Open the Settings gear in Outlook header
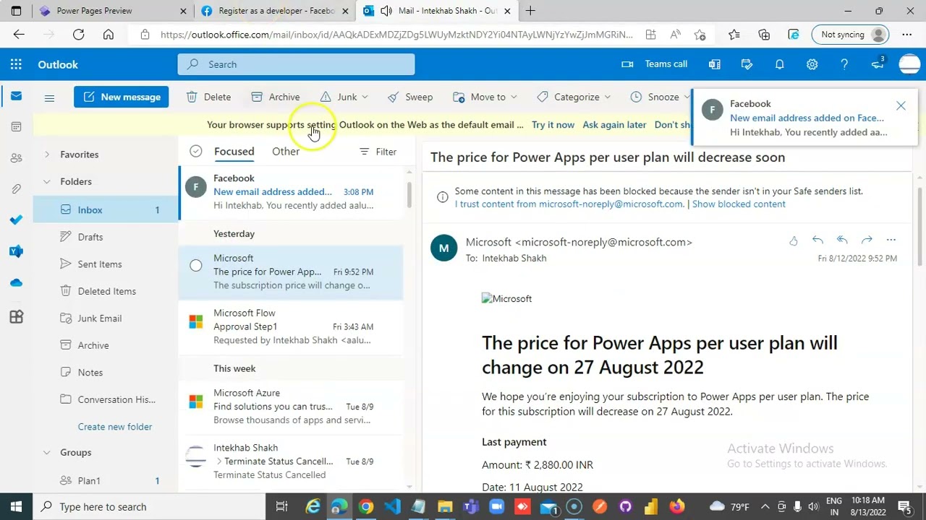Viewport: 926px width, 520px height. [x=812, y=64]
